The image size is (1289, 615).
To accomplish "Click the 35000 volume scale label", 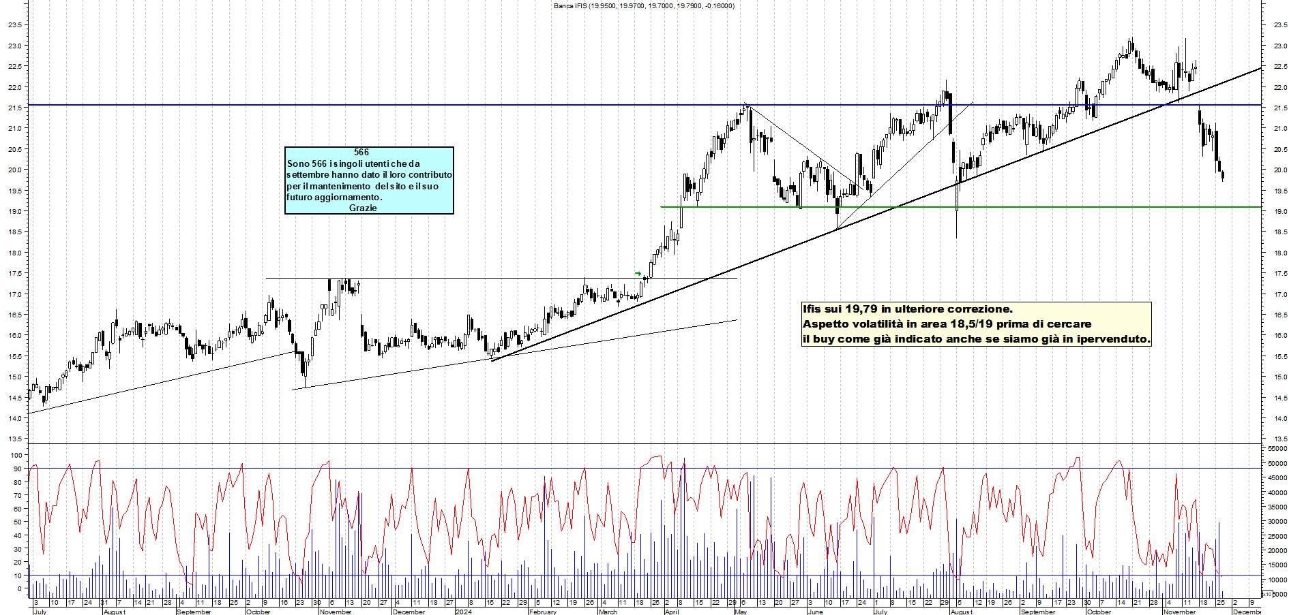I will [x=1277, y=507].
